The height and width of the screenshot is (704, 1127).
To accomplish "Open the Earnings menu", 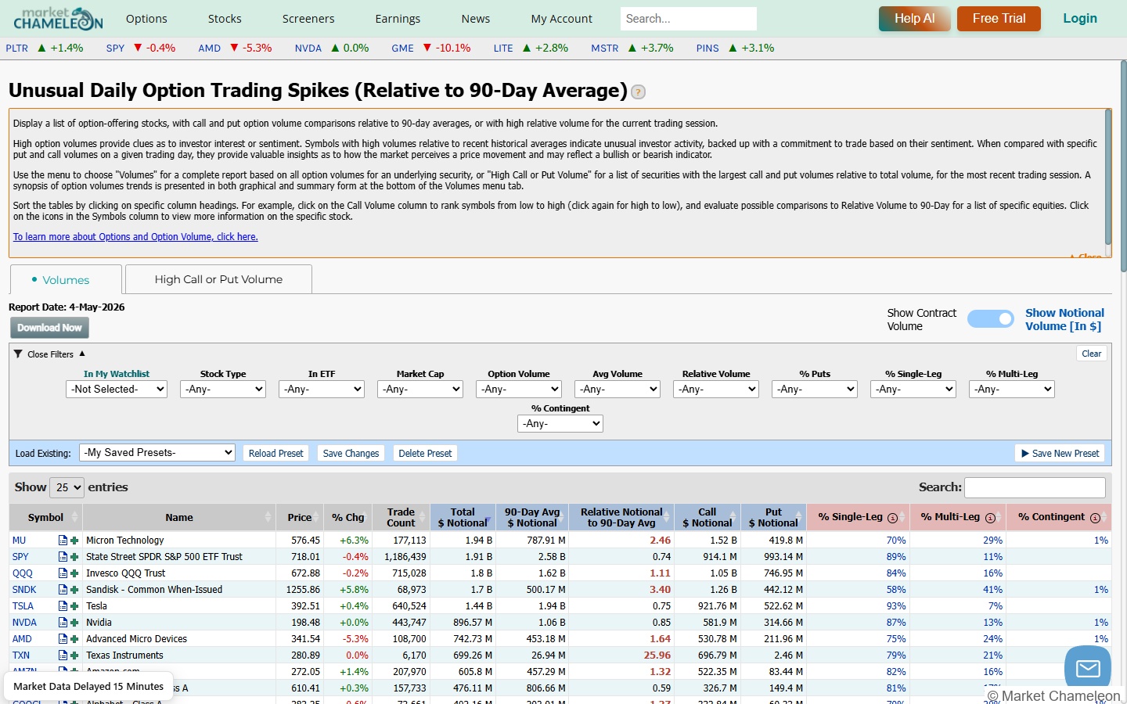I will click(x=398, y=19).
